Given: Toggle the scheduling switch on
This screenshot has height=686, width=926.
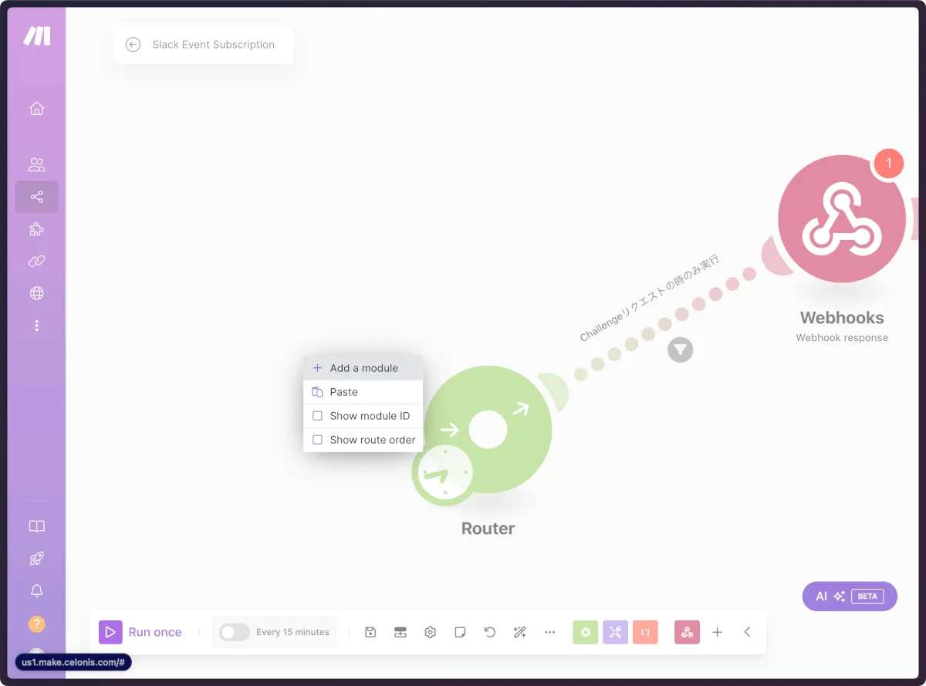Looking at the screenshot, I should [234, 632].
